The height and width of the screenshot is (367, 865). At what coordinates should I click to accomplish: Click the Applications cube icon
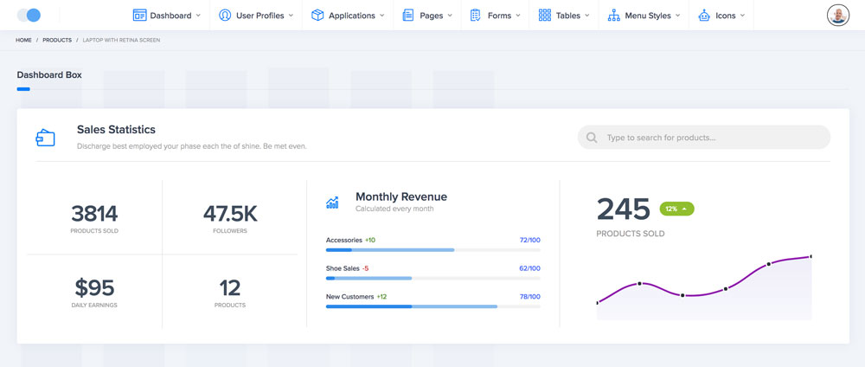317,16
